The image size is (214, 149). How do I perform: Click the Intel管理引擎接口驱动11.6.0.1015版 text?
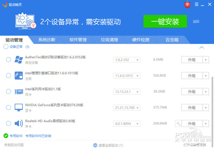click(x=52, y=73)
